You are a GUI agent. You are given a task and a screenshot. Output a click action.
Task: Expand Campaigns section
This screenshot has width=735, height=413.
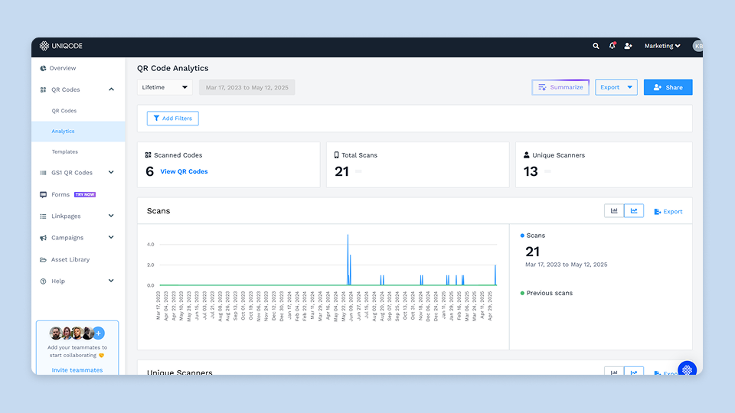[111, 237]
